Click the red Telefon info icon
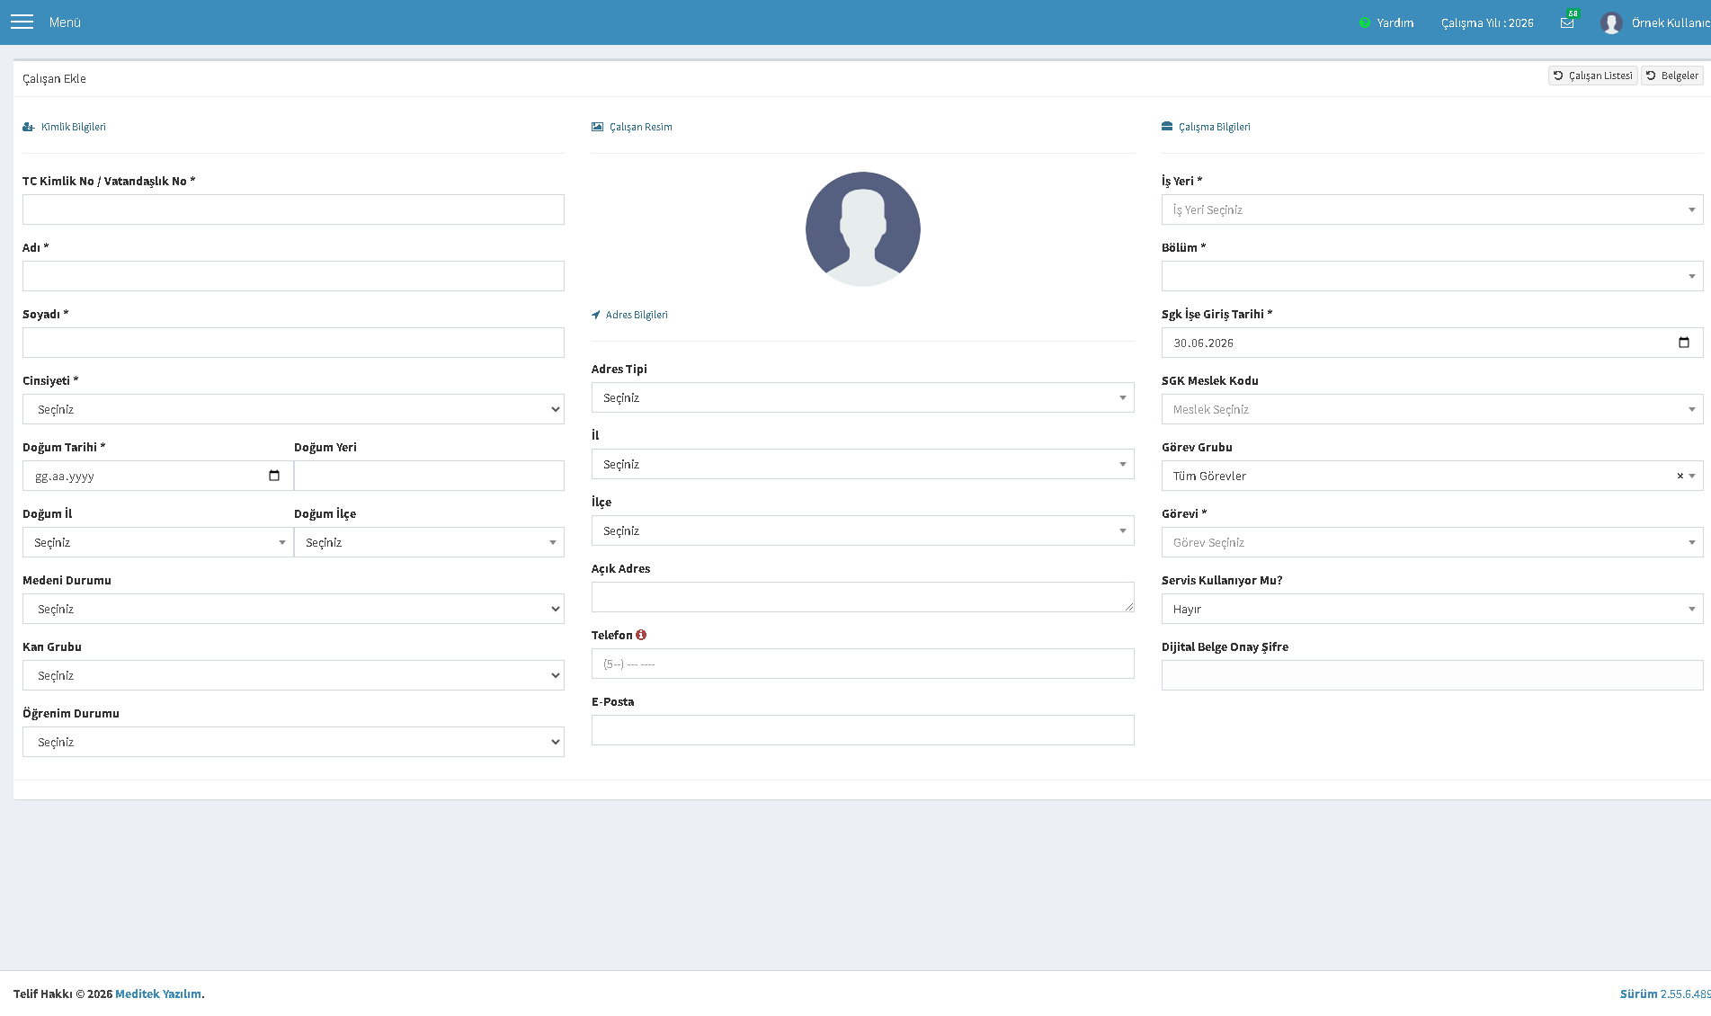Screen dimensions: 1711x1016 641,635
